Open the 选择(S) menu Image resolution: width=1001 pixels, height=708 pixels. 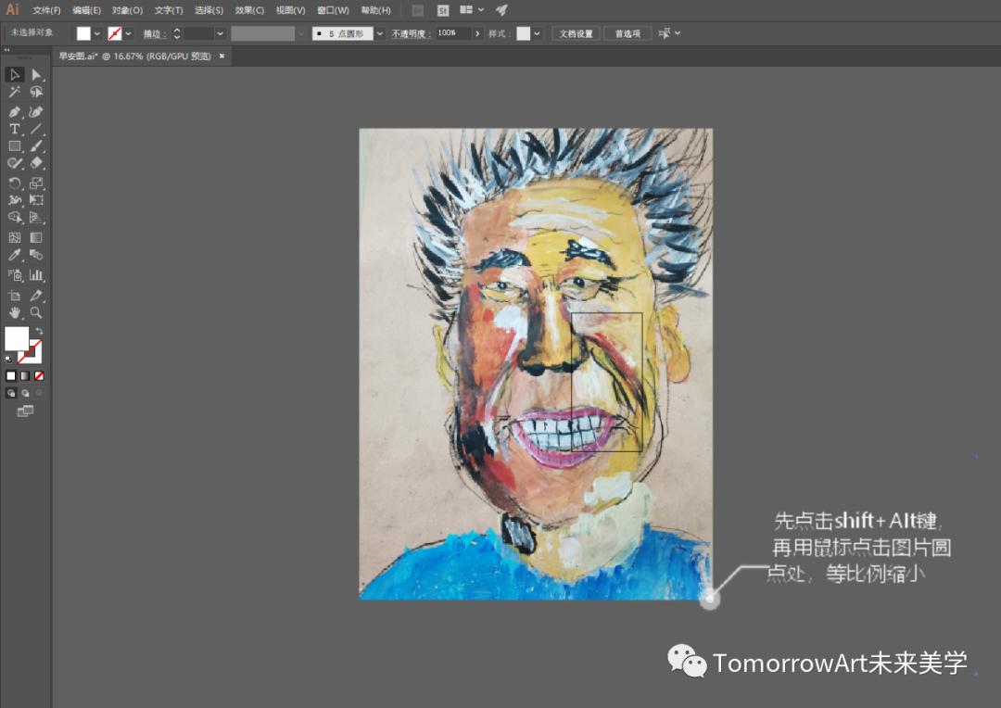pyautogui.click(x=209, y=10)
